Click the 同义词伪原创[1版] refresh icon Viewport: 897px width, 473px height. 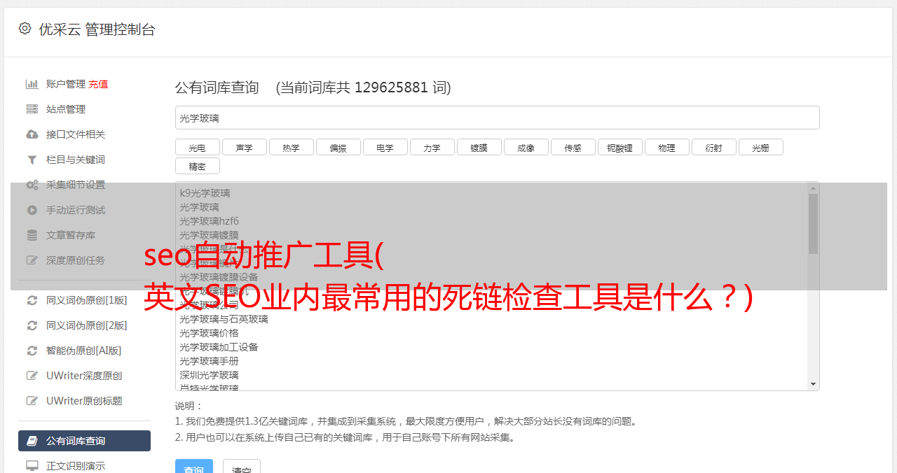click(x=32, y=300)
